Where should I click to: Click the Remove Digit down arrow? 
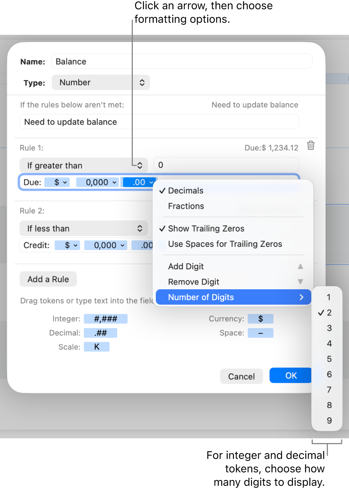300,282
